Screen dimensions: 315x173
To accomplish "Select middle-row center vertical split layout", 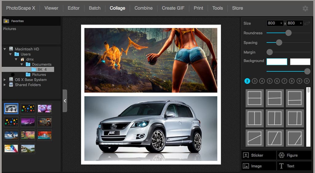I will point(275,118).
